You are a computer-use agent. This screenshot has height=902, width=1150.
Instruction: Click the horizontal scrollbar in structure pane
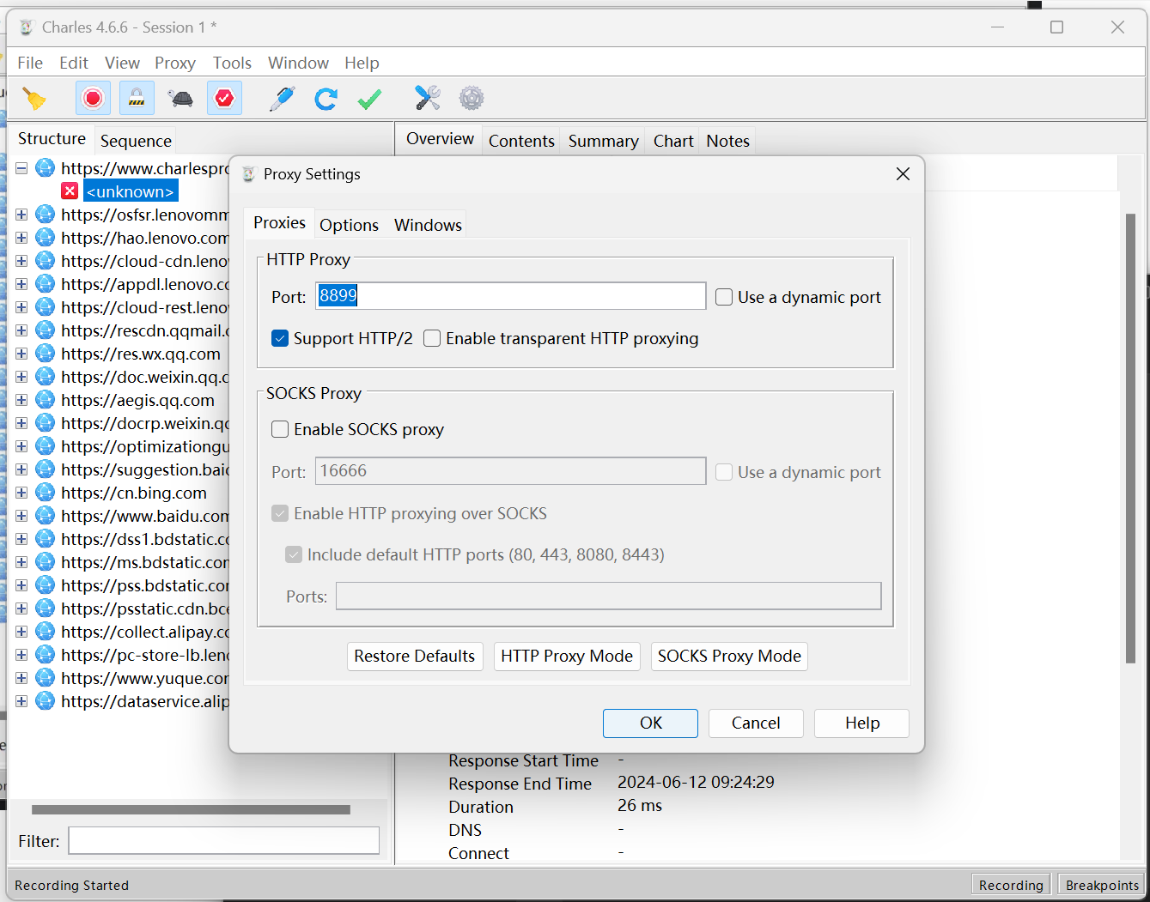pos(191,809)
